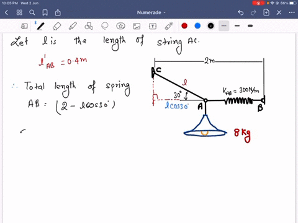Tap the screen recording indicator in status bar
Viewport: 298px width, 223px height.
[x=258, y=3]
